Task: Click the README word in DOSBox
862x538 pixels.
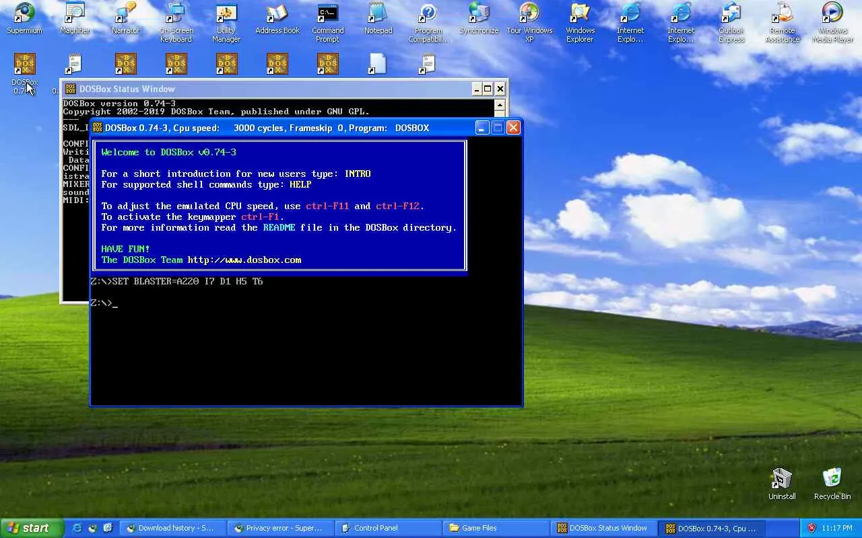Action: [279, 227]
